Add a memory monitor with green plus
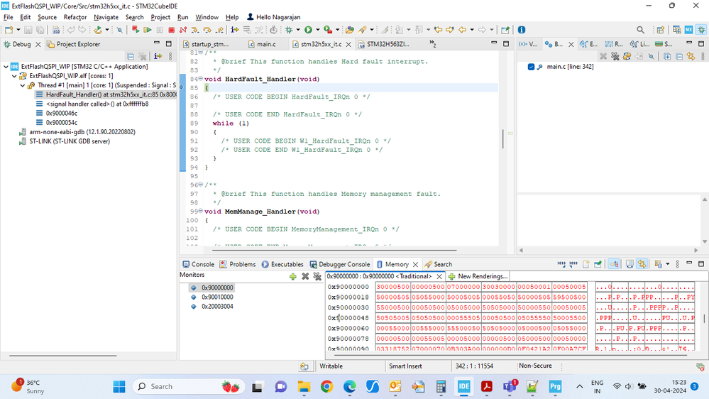The image size is (709, 399). point(292,276)
